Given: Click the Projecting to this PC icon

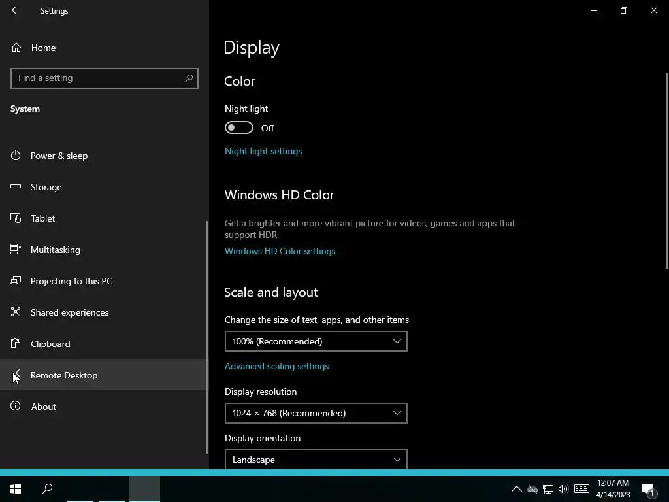Looking at the screenshot, I should click(16, 281).
